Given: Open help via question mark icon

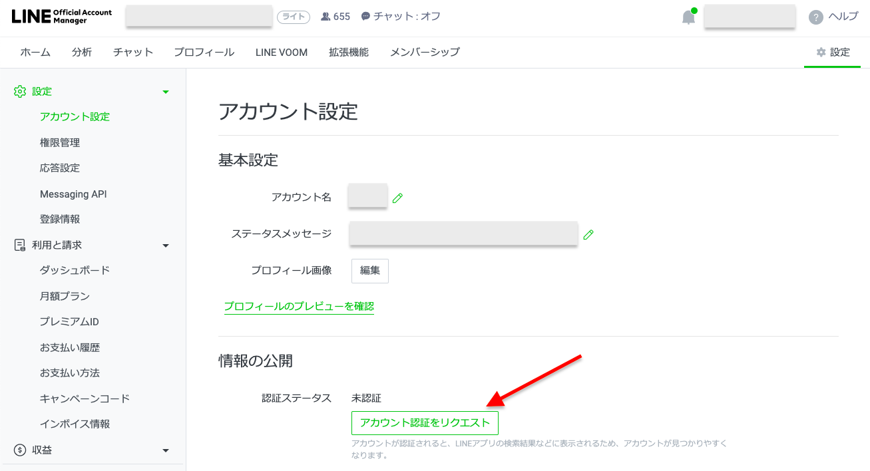Looking at the screenshot, I should pyautogui.click(x=815, y=17).
